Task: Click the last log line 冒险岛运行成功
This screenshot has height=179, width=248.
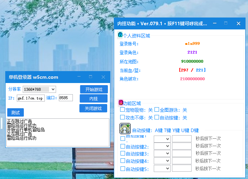Action: [x=22, y=138]
